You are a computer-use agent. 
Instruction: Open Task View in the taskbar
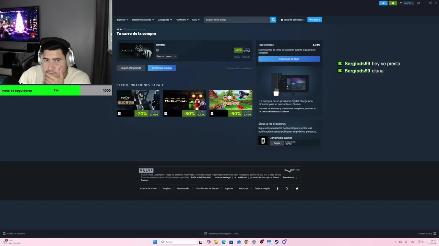pyautogui.click(x=201, y=242)
